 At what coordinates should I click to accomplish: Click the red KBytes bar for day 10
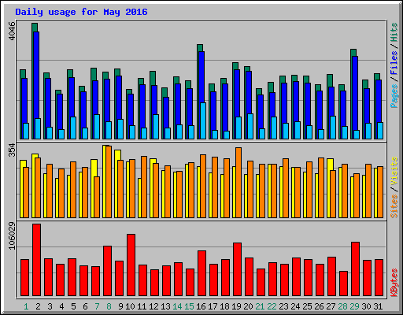[131, 265]
